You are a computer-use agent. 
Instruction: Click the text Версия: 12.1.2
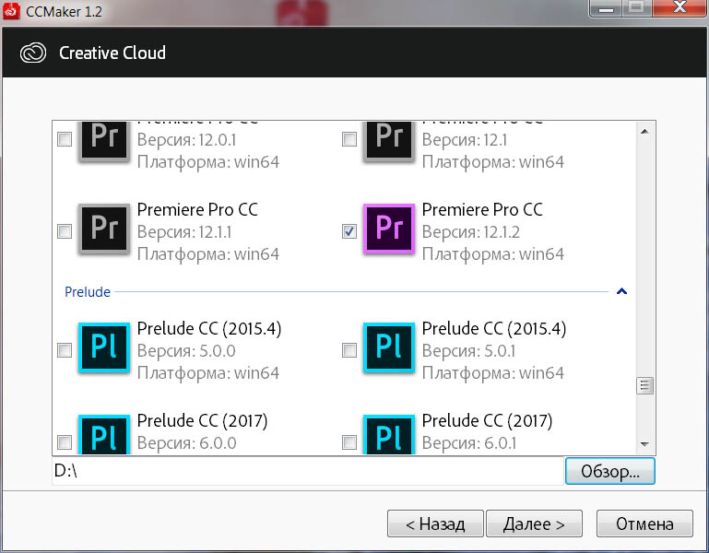point(471,232)
